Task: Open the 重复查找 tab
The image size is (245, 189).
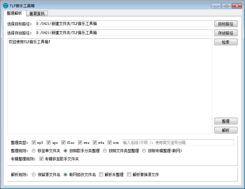Action: (37, 13)
